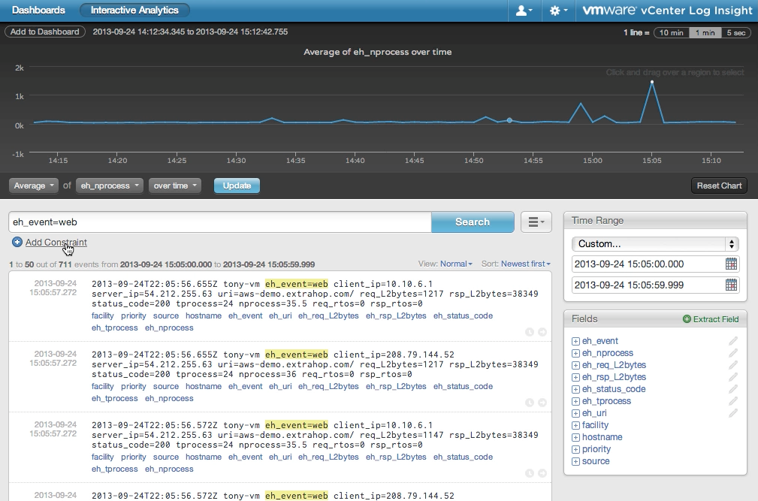The height and width of the screenshot is (501, 758).
Task: Click the clock icon on second event
Action: 530,403
